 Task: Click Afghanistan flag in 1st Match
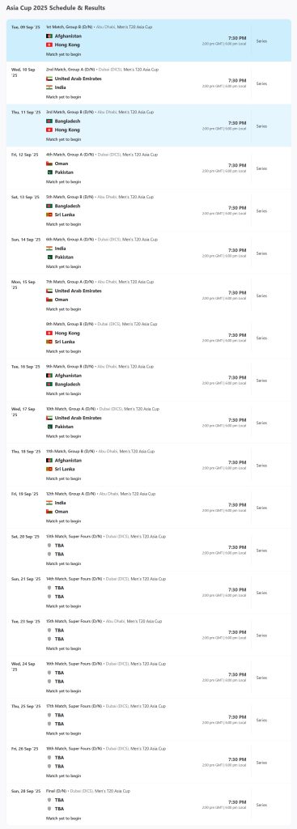pos(49,36)
